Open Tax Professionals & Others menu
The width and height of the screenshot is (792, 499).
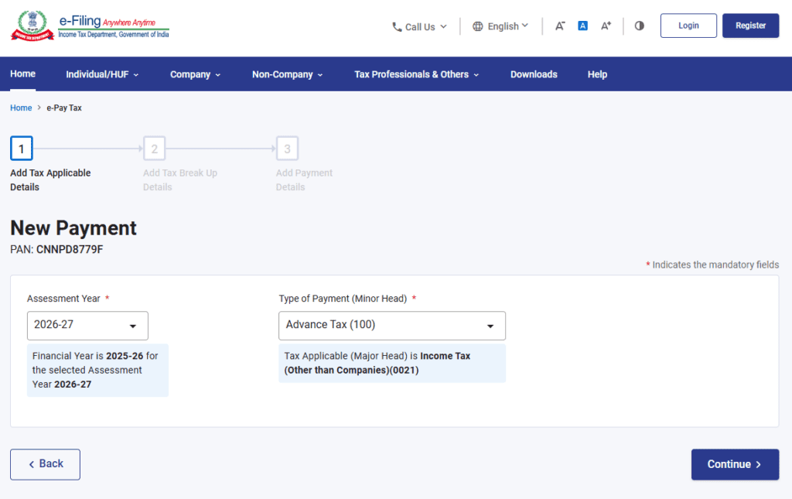[416, 74]
